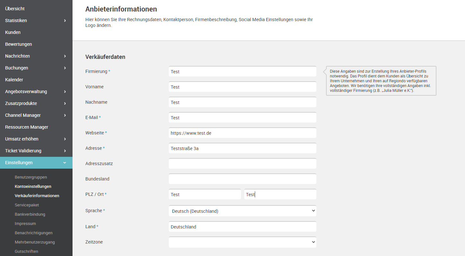Click into the Webseite input field

[x=243, y=133]
